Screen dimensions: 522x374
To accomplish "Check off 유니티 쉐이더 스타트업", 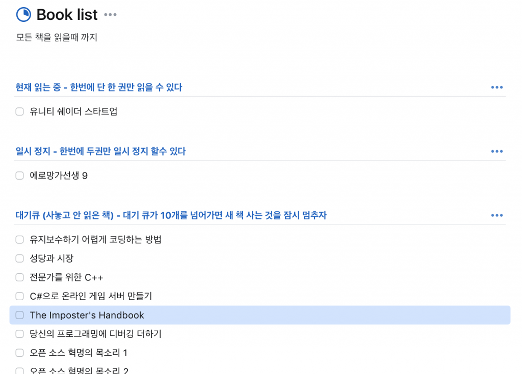I will click(x=20, y=111).
